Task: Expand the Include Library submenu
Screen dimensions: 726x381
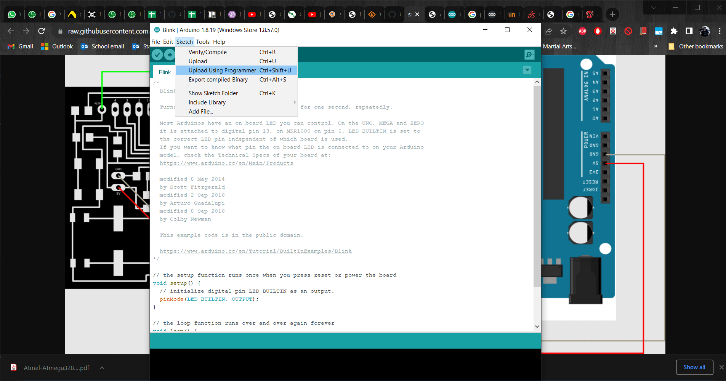Action: 236,102
